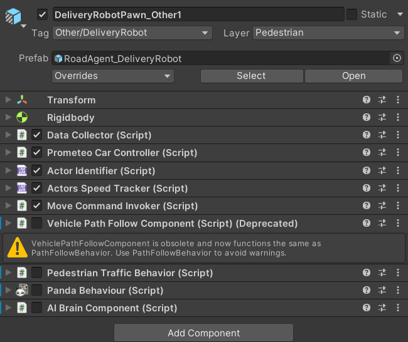Click the prefab Open button
Image resolution: width=408 pixels, height=342 pixels.
pyautogui.click(x=353, y=76)
